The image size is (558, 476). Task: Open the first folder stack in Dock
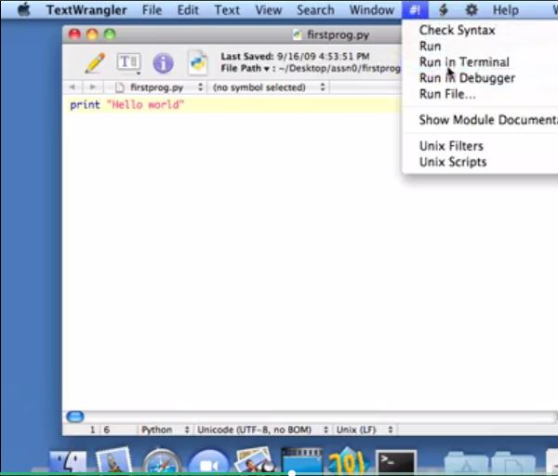click(466, 463)
